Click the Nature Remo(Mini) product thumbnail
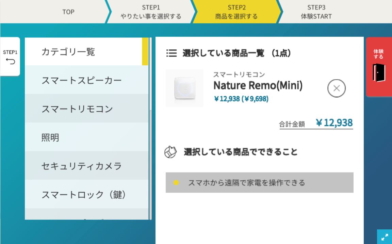This screenshot has width=392, height=244. coord(184,88)
